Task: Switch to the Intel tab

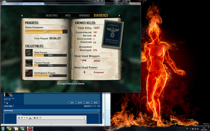Action: tap(68, 15)
